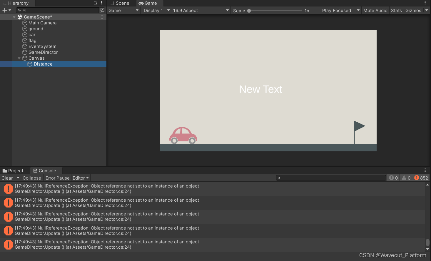
Task: Click the New Text label in Game view
Action: [260, 89]
